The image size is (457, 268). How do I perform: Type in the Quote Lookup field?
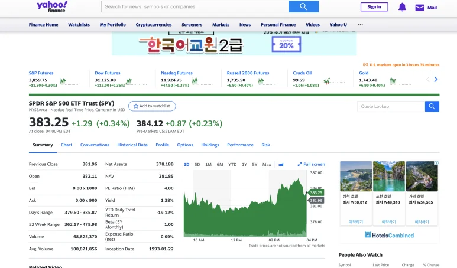(x=391, y=106)
